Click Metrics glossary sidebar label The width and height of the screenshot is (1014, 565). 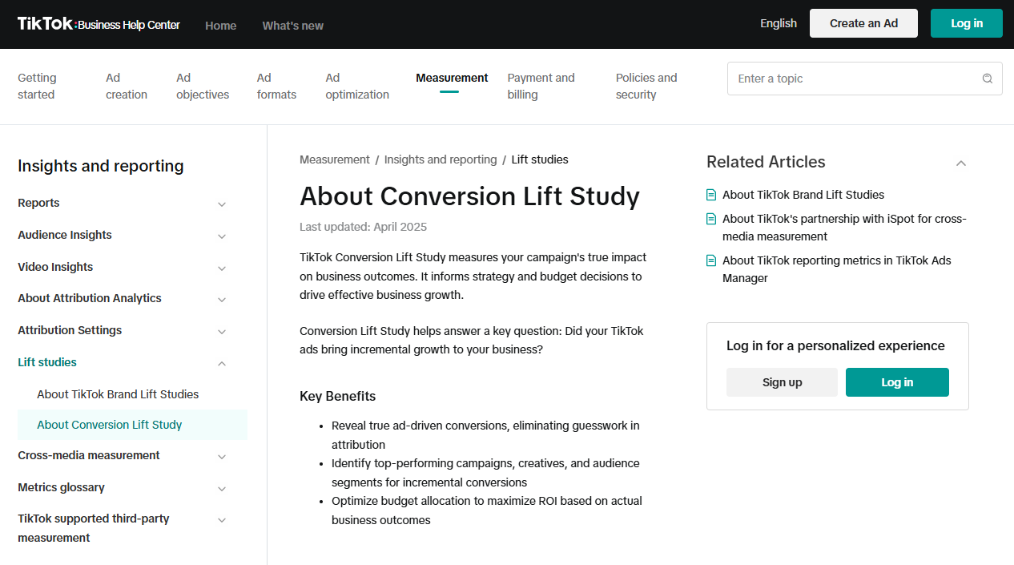pos(61,487)
